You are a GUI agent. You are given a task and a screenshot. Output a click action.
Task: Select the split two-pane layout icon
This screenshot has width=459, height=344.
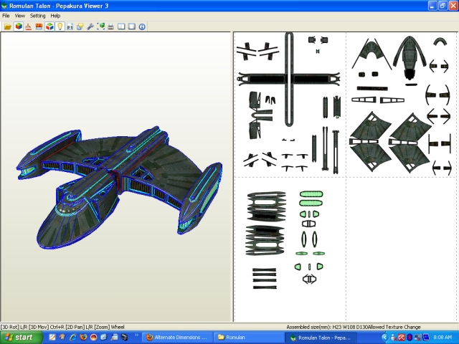click(121, 27)
